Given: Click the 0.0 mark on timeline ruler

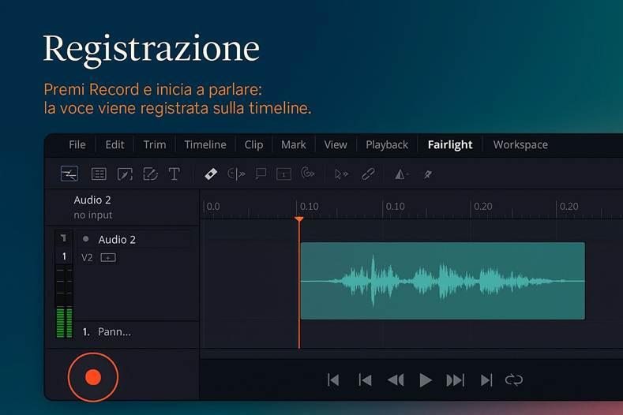Looking at the screenshot, I should click(x=213, y=207).
